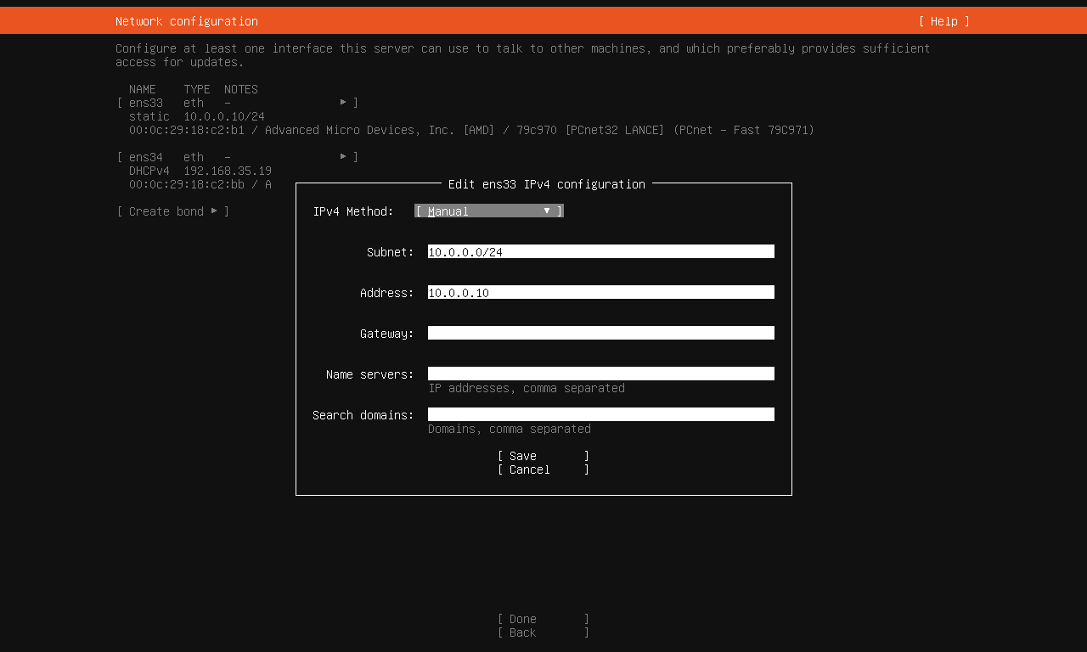Click the Subnet input field
The height and width of the screenshot is (652, 1087).
(600, 252)
